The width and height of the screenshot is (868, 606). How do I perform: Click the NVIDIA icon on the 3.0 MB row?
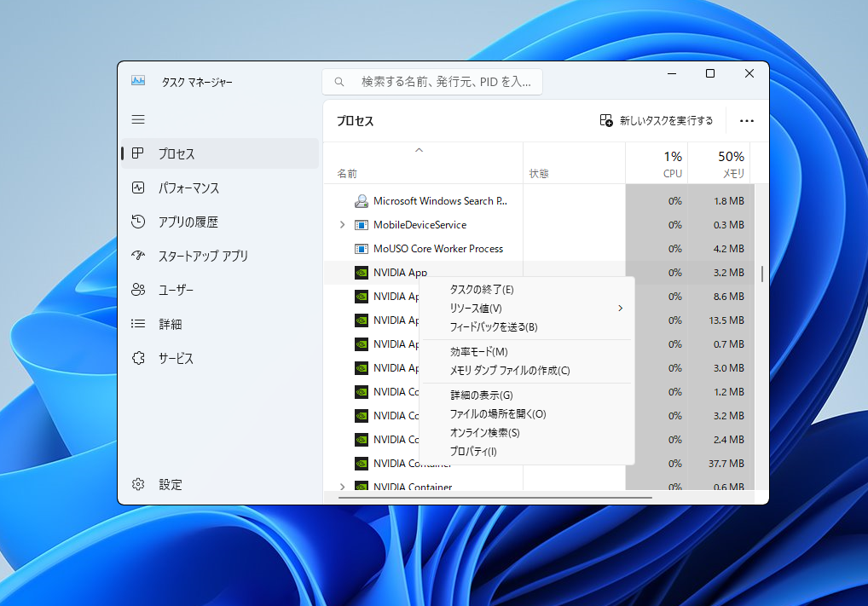point(362,367)
